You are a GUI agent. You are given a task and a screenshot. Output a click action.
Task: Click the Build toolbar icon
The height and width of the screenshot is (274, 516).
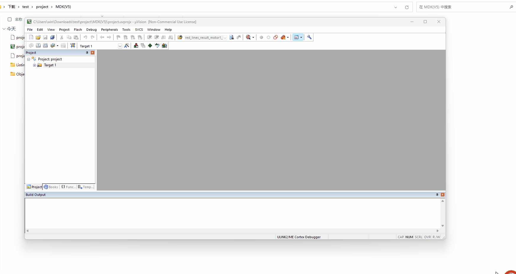38,45
